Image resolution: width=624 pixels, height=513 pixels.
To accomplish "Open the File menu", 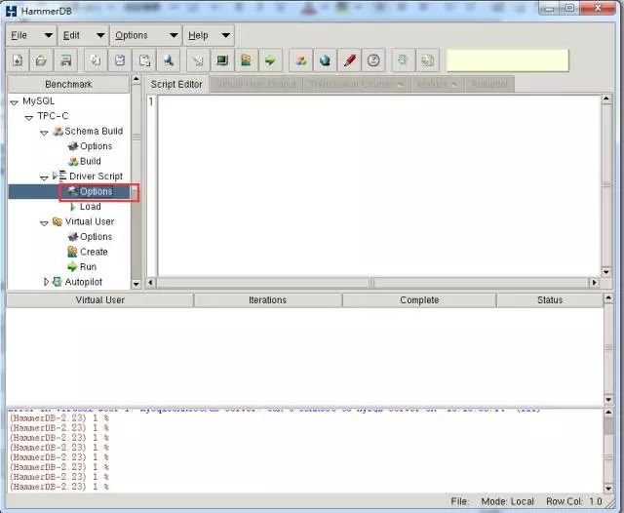I will (x=31, y=35).
